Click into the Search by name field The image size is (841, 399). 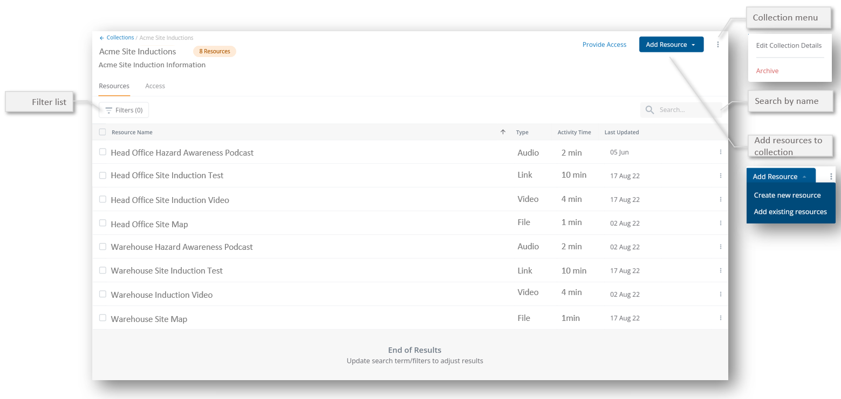[x=686, y=110]
